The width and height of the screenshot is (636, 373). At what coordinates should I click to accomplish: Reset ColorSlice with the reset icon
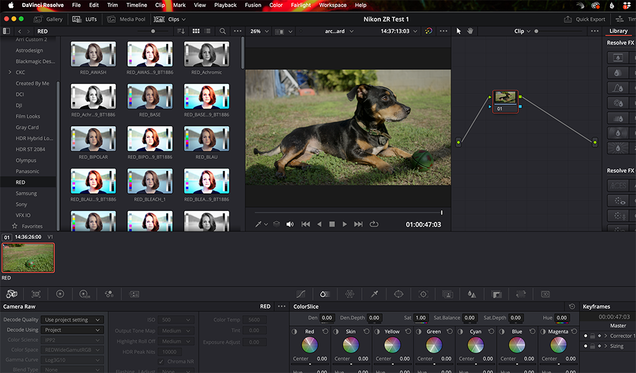tap(572, 306)
